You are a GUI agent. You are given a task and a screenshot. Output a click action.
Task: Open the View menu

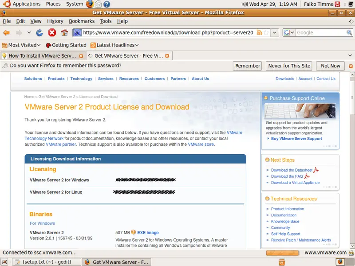(x=36, y=21)
